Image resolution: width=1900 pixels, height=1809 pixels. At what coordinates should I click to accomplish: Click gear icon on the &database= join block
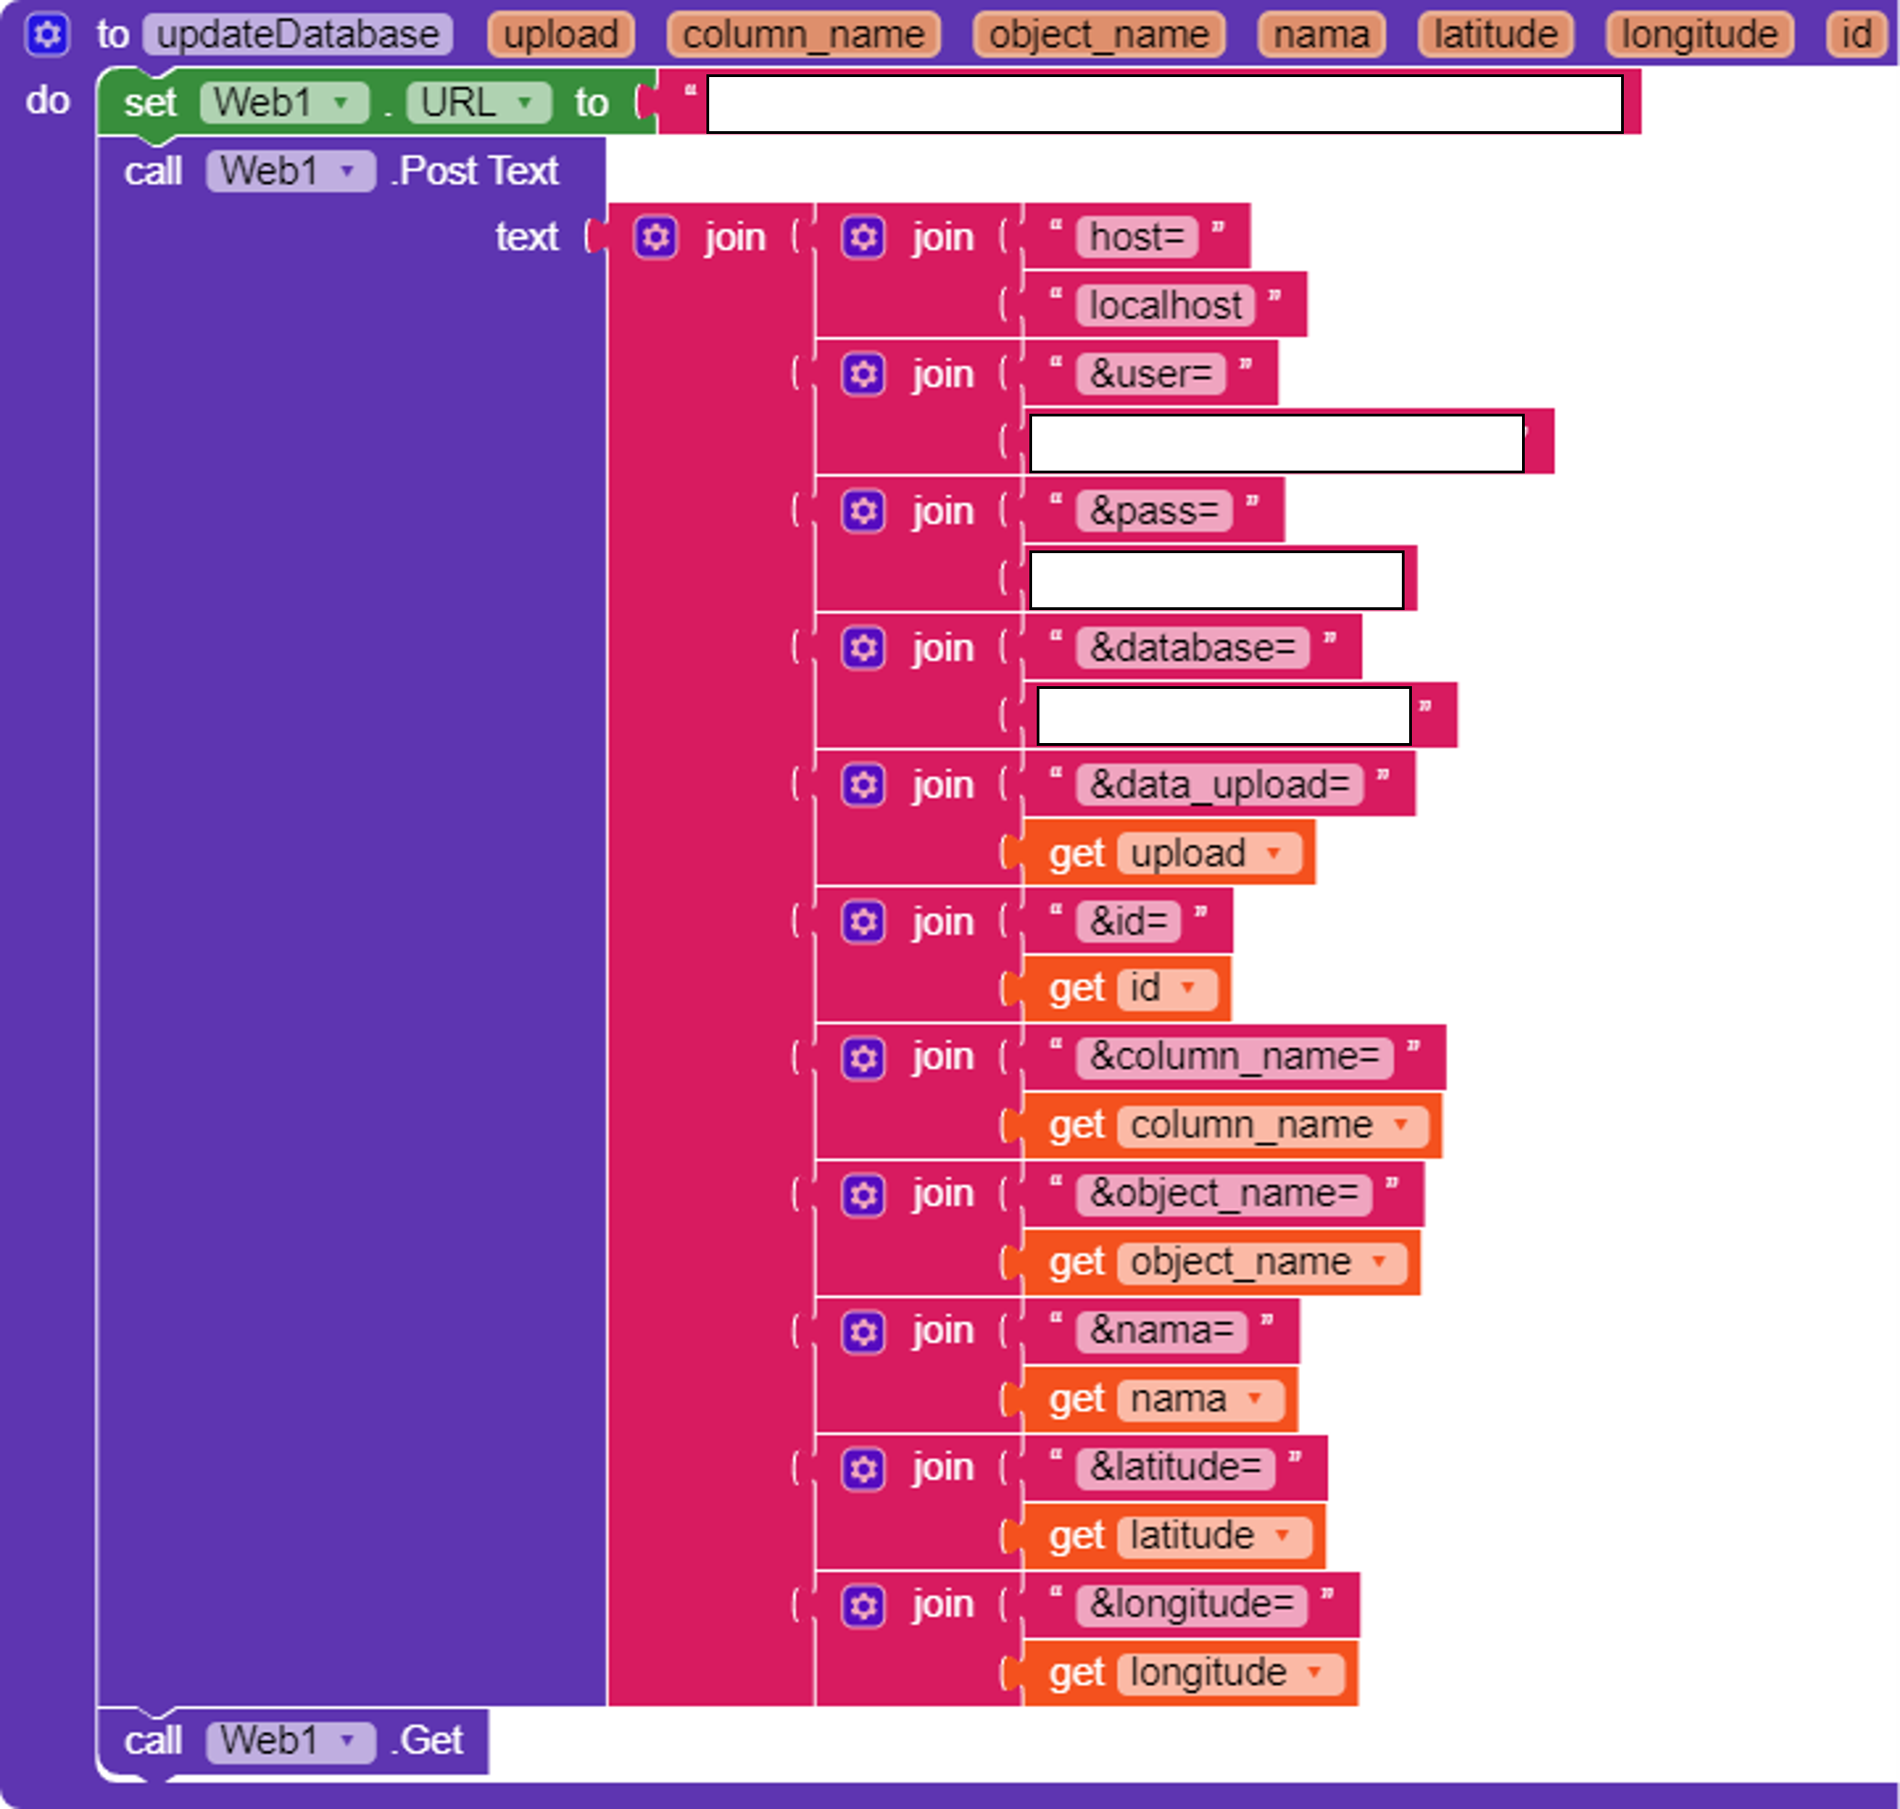tap(863, 648)
